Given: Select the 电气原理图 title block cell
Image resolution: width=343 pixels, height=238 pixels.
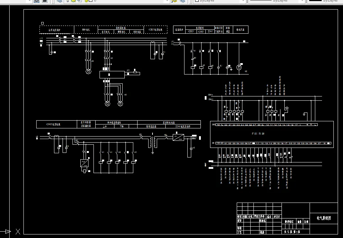Looking at the screenshot, I should pyautogui.click(x=324, y=218).
